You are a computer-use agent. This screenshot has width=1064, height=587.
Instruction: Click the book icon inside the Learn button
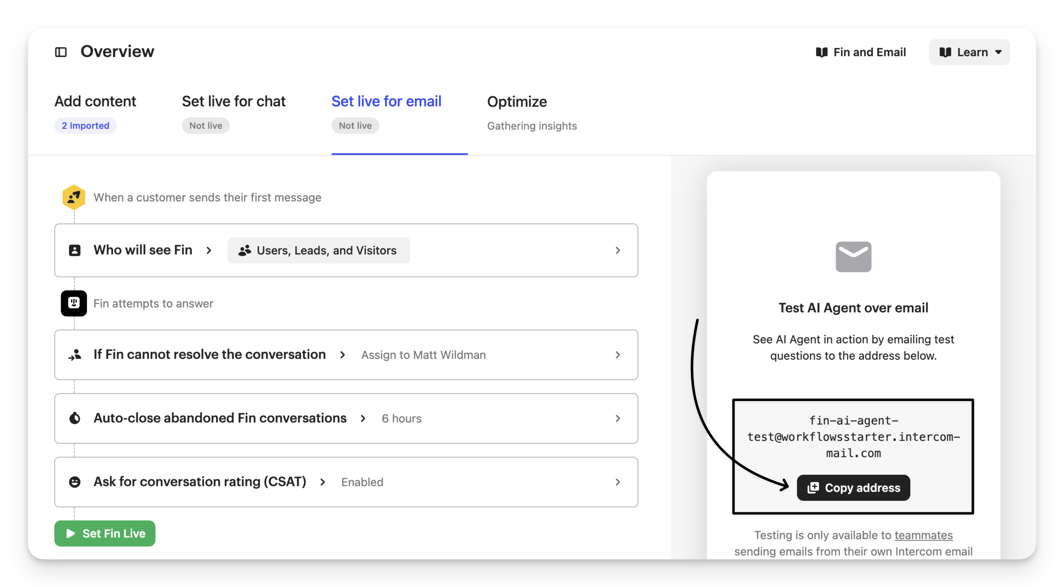(x=945, y=53)
